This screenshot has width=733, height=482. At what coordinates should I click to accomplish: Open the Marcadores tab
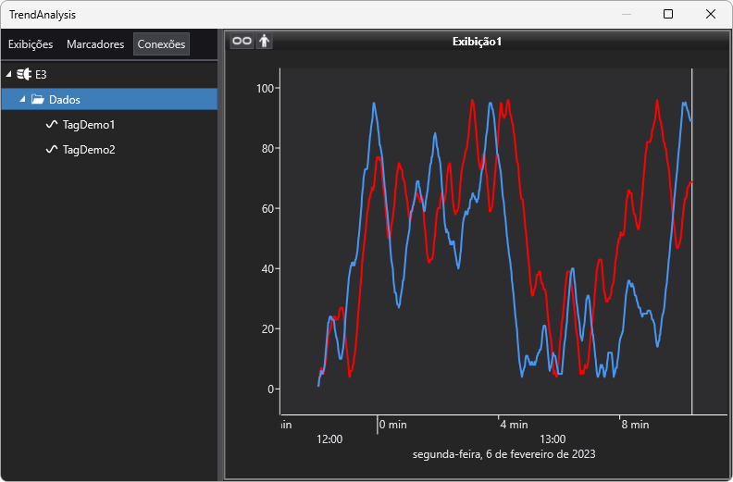(x=95, y=44)
